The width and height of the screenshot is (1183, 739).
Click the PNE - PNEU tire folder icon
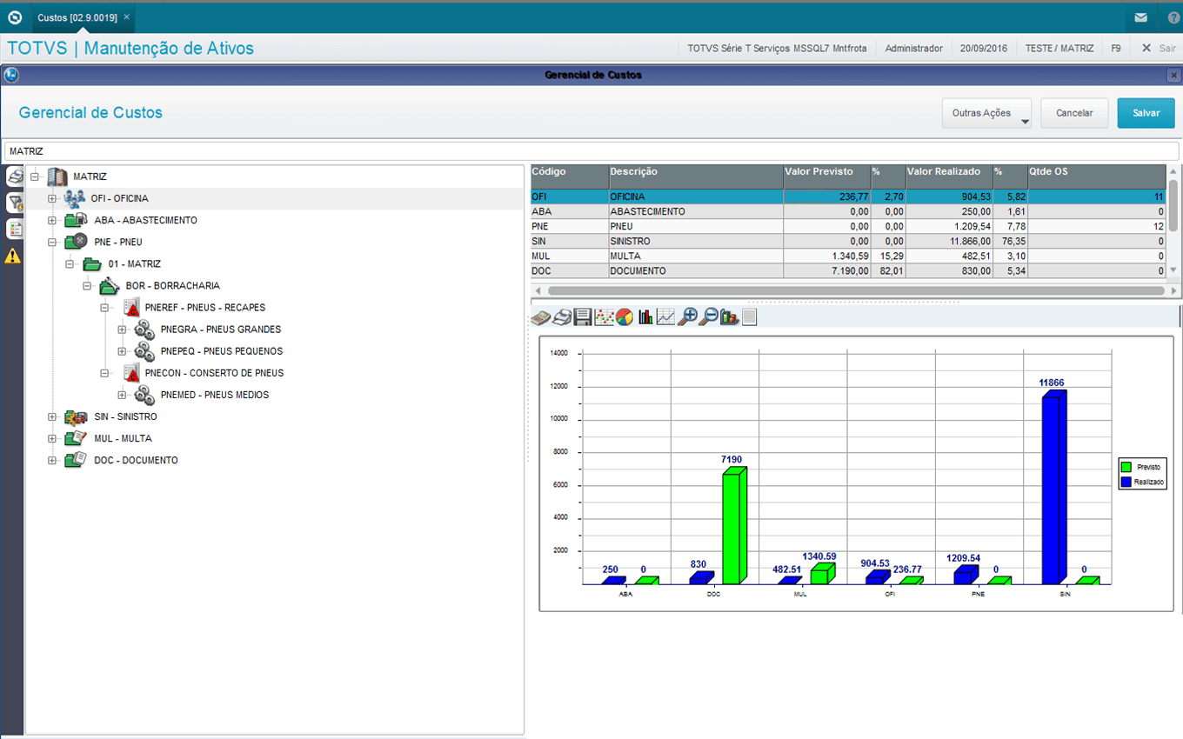click(x=75, y=242)
